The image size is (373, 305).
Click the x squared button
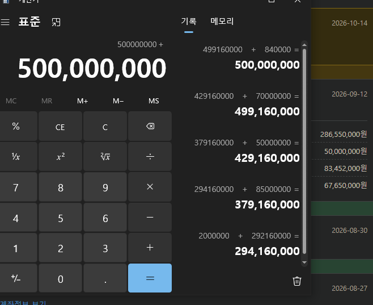coord(61,157)
